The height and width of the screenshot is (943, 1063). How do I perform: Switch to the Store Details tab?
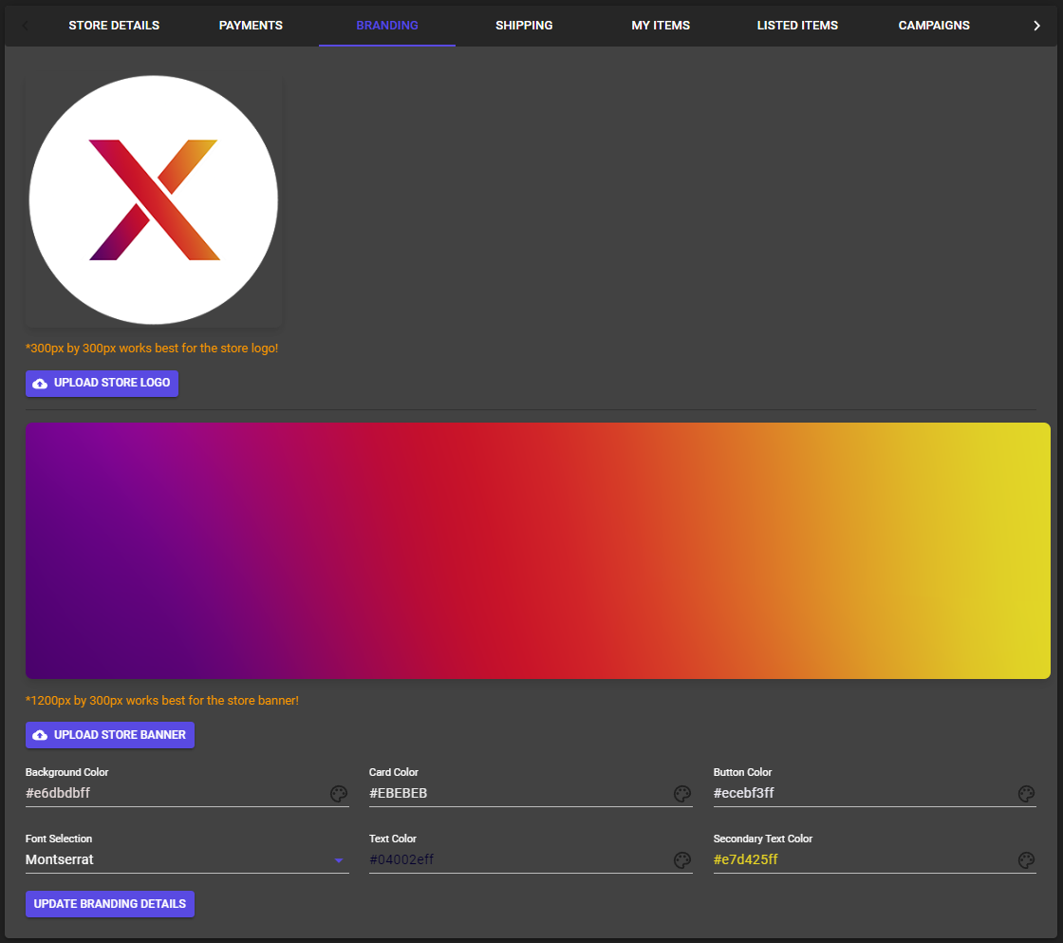(114, 26)
